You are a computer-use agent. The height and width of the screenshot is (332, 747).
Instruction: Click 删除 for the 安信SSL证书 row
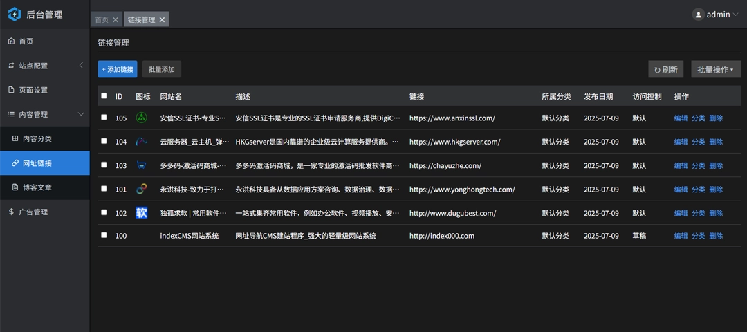pyautogui.click(x=716, y=118)
